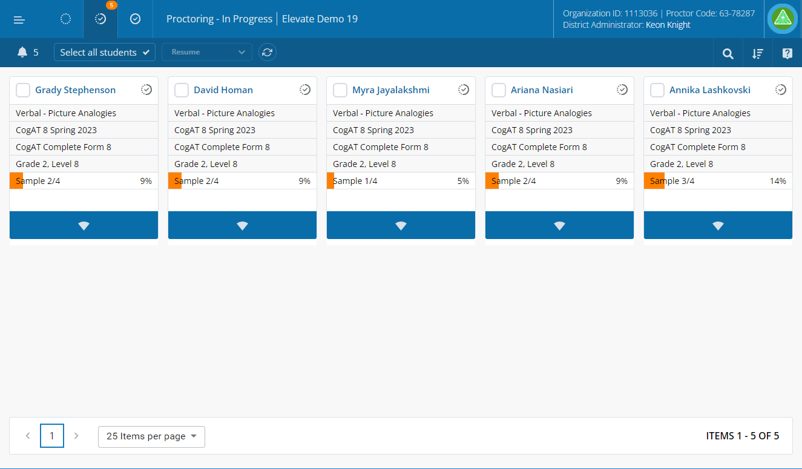Screen dimensions: 802x469
Task: Click the Keon Knight administrator name
Action: (x=668, y=25)
